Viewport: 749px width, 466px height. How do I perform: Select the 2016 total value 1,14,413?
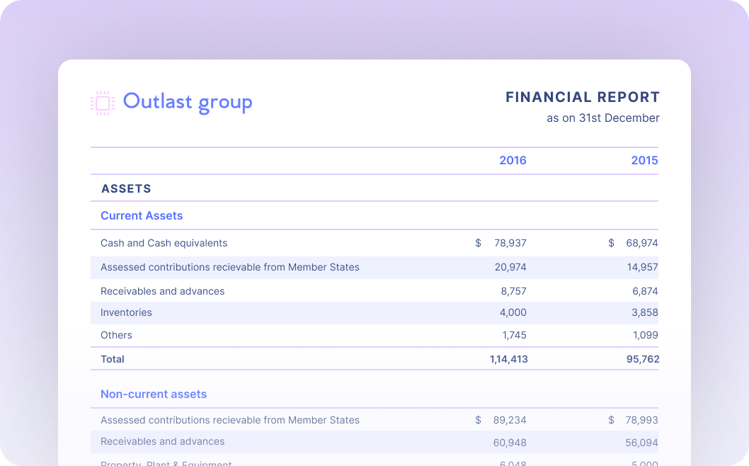(508, 359)
